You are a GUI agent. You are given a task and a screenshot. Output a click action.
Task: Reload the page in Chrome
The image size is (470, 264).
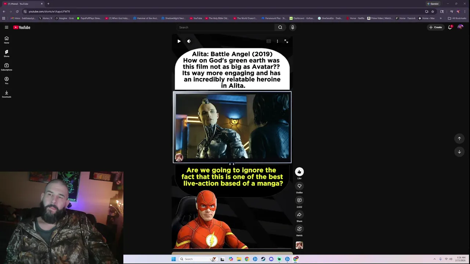click(17, 11)
